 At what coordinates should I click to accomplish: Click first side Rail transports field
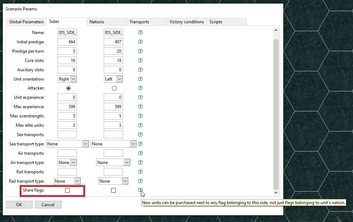click(x=67, y=172)
